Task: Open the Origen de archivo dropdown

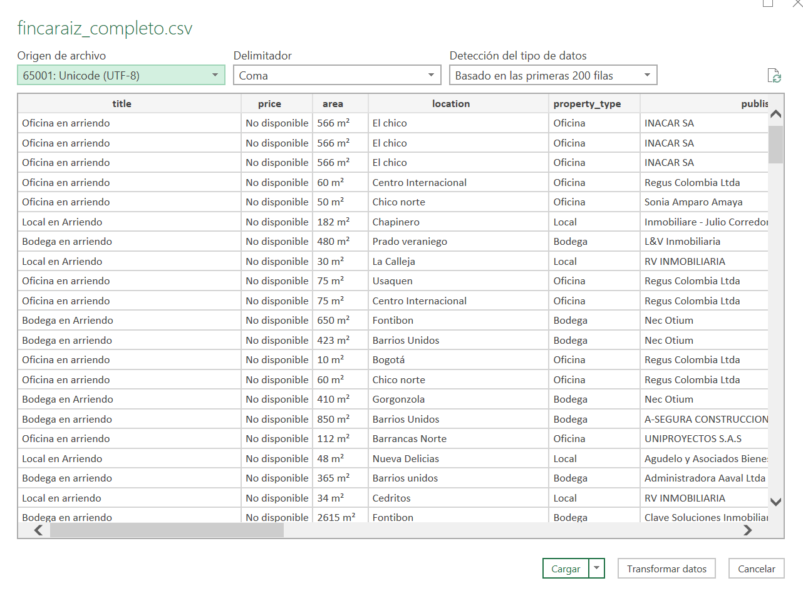Action: click(x=121, y=75)
